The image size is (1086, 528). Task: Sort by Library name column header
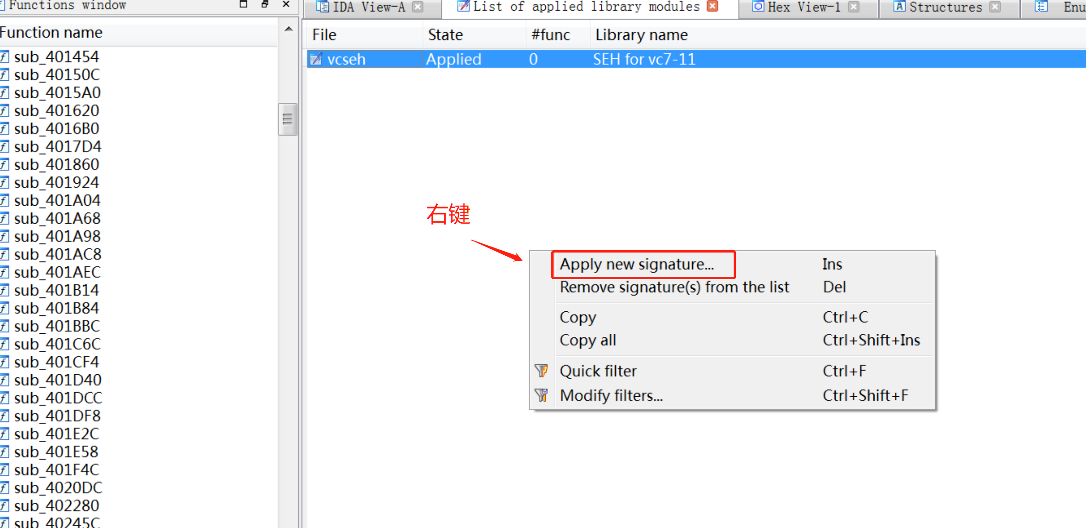[x=641, y=35]
